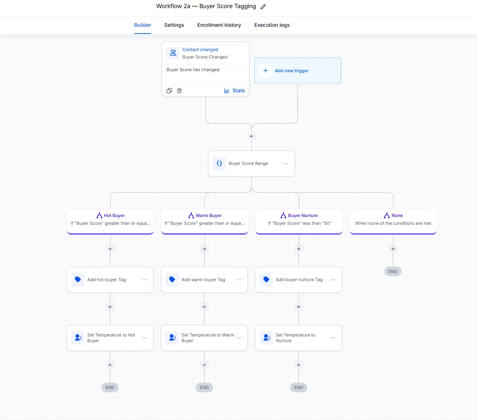Click the contact icon on Set Temperature to Hot Buyer

(78, 338)
